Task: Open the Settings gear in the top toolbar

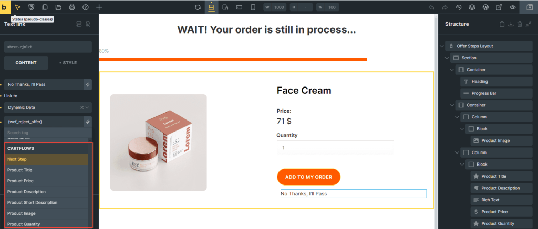Action: click(x=71, y=7)
